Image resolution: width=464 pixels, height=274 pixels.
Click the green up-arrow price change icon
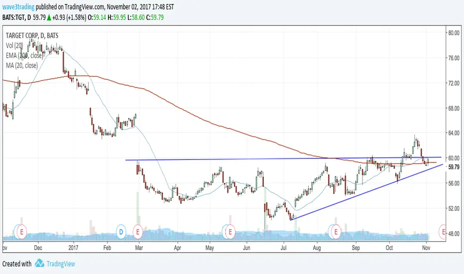point(49,17)
